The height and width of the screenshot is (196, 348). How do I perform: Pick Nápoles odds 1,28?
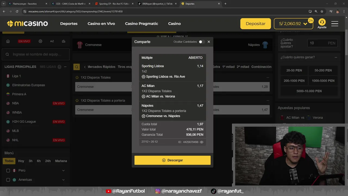pos(241,87)
